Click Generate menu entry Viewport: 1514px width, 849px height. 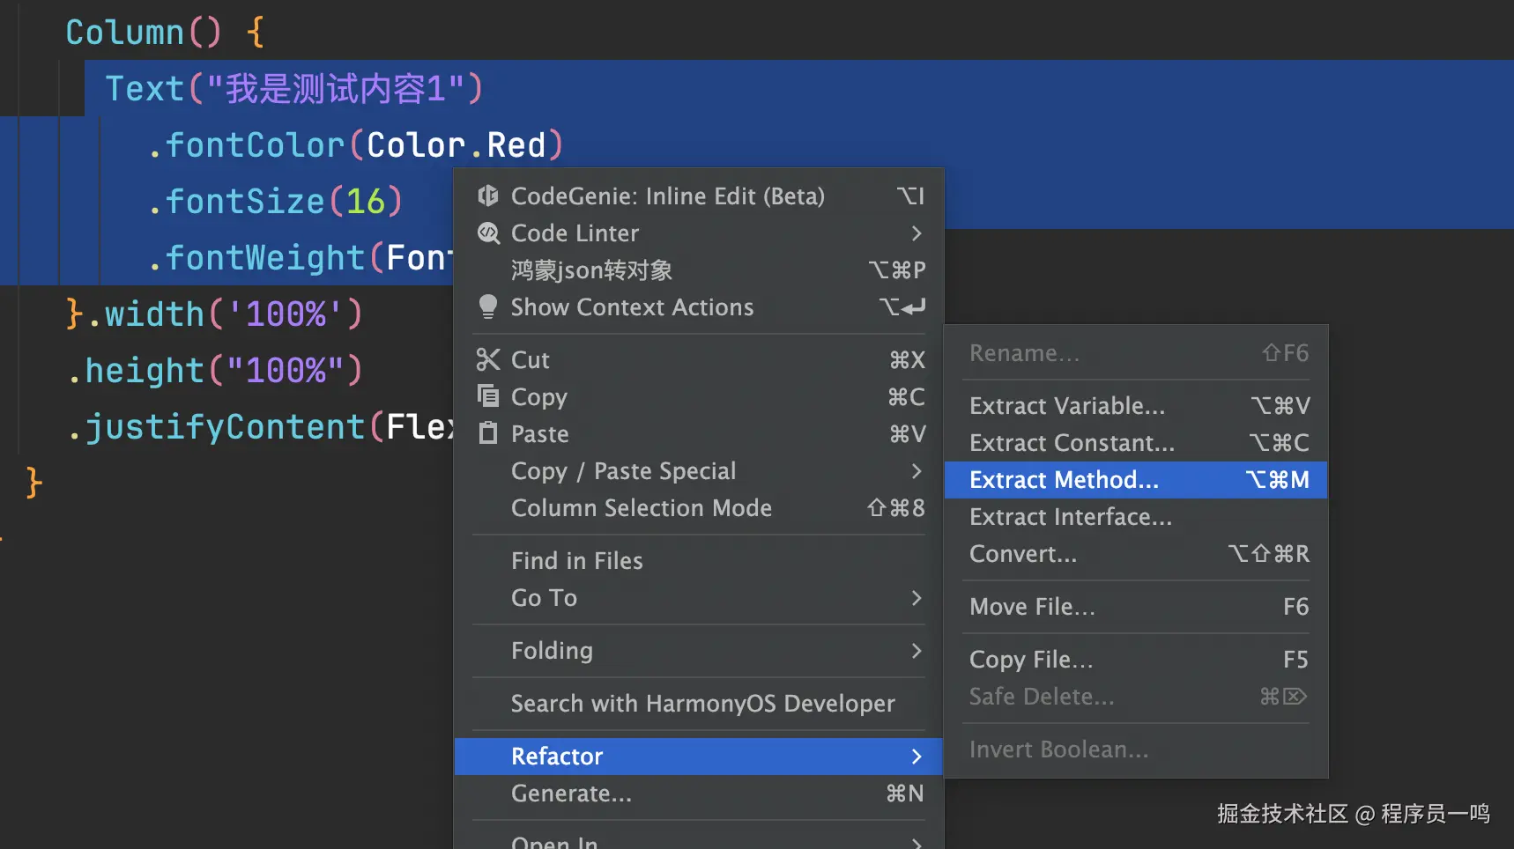click(571, 794)
